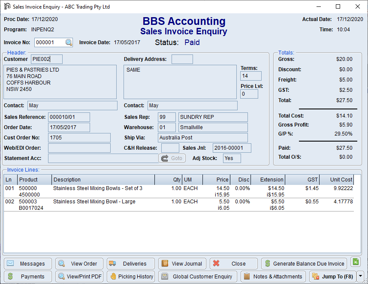Click the green Excel export icon

coord(355,261)
